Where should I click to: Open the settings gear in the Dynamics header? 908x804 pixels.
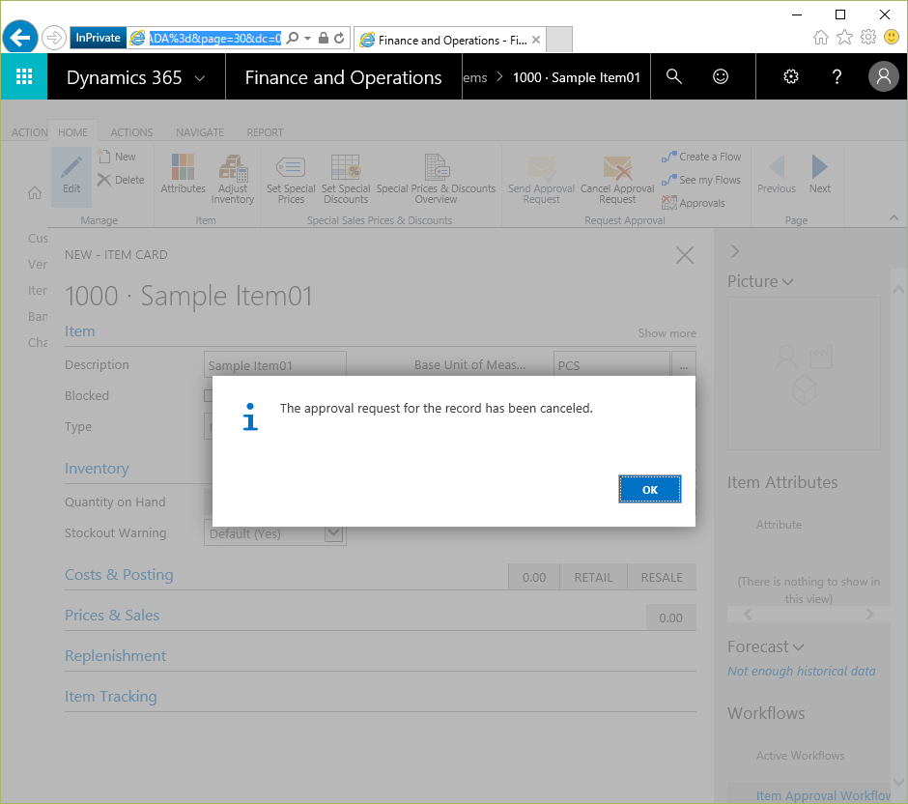790,76
